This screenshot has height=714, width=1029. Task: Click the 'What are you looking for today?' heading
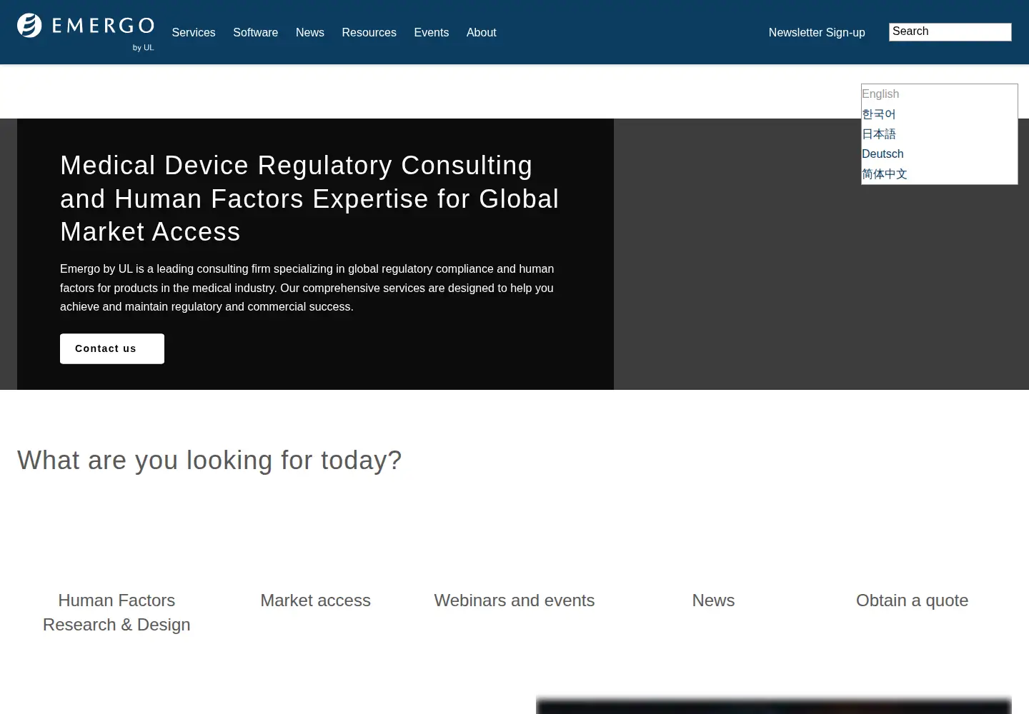pos(209,461)
